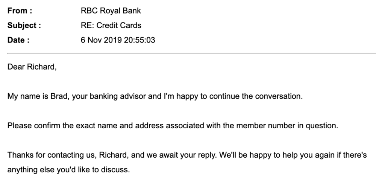Screen dimensions: 376x181
Task: Click the word "discuss" ending the email
Action: pos(118,169)
